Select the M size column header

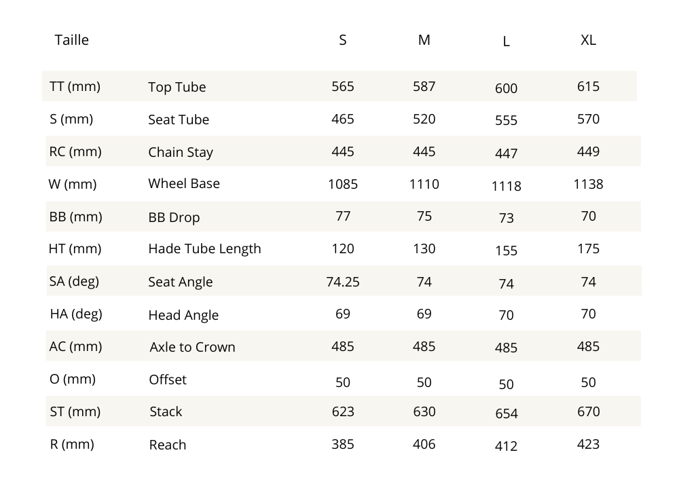[424, 40]
